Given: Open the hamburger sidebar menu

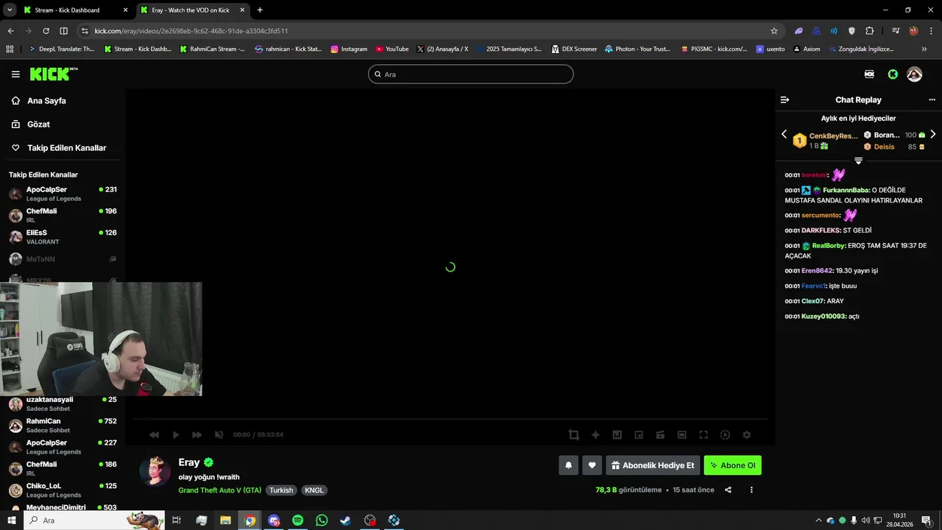Looking at the screenshot, I should point(15,74).
